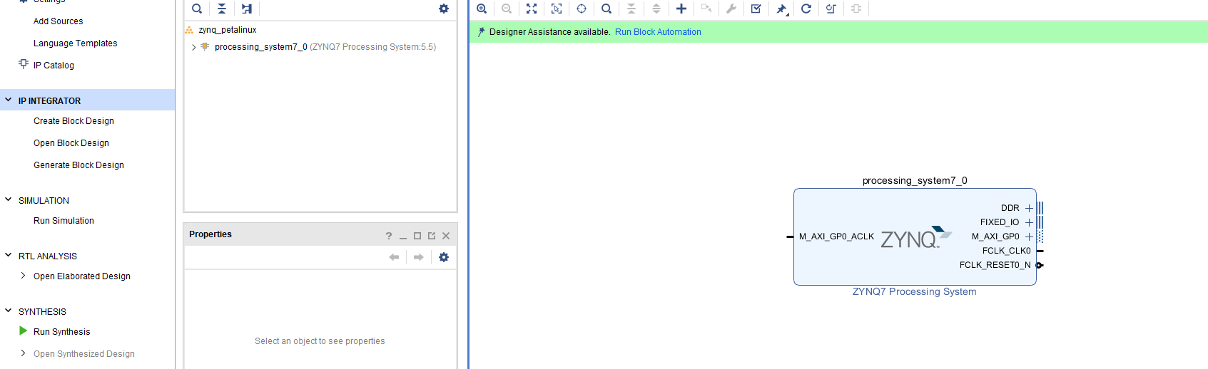Go forward in Properties panel history
This screenshot has width=1208, height=369.
coord(419,257)
